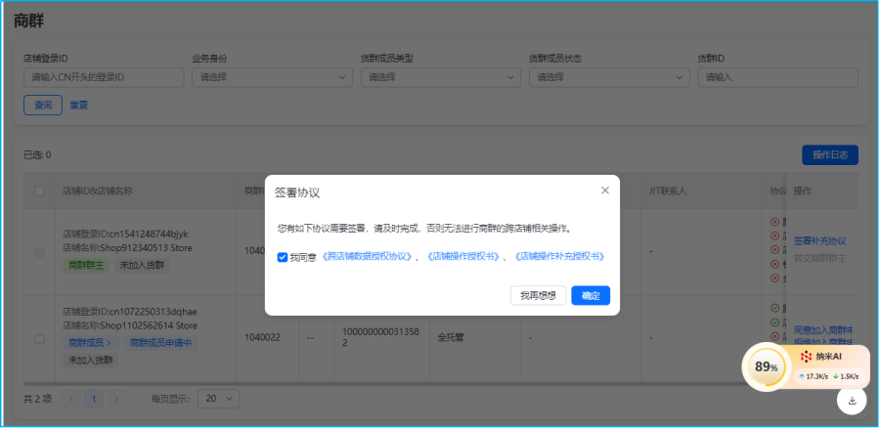Click the 签署补充协议 action link

coord(820,240)
